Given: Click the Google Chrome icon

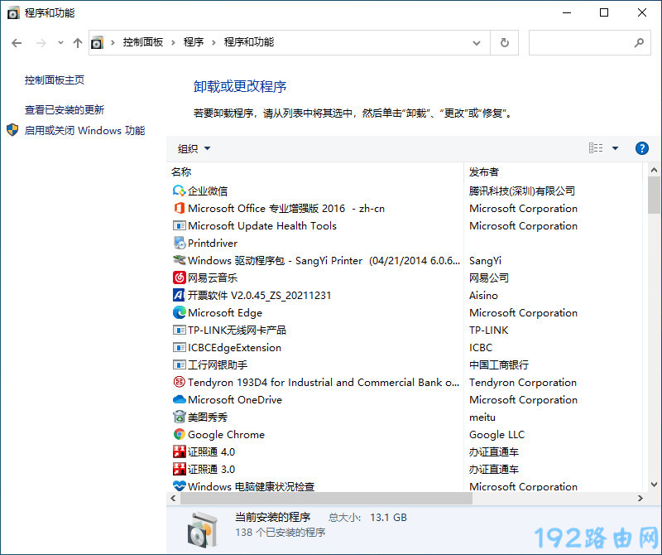Looking at the screenshot, I should [179, 435].
